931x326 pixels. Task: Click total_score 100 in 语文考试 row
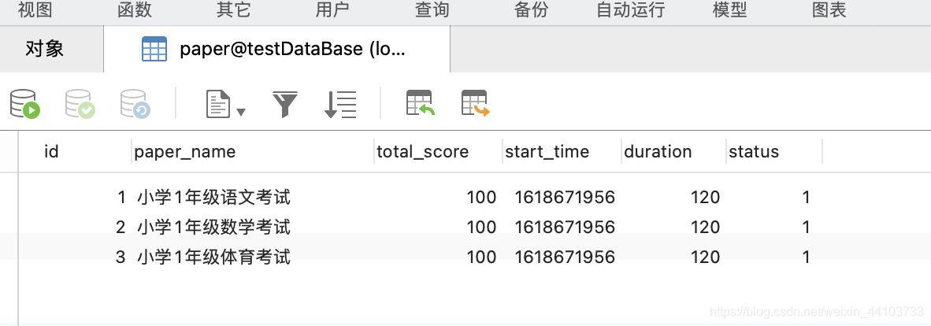[x=481, y=197]
